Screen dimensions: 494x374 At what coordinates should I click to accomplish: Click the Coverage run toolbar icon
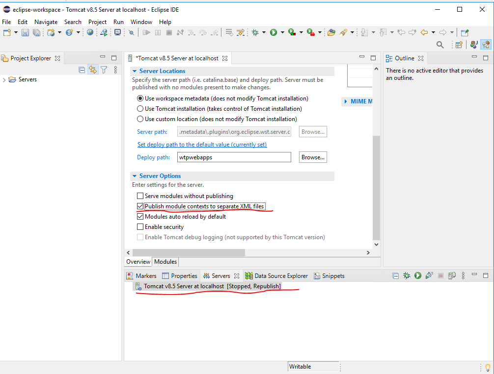coord(292,32)
